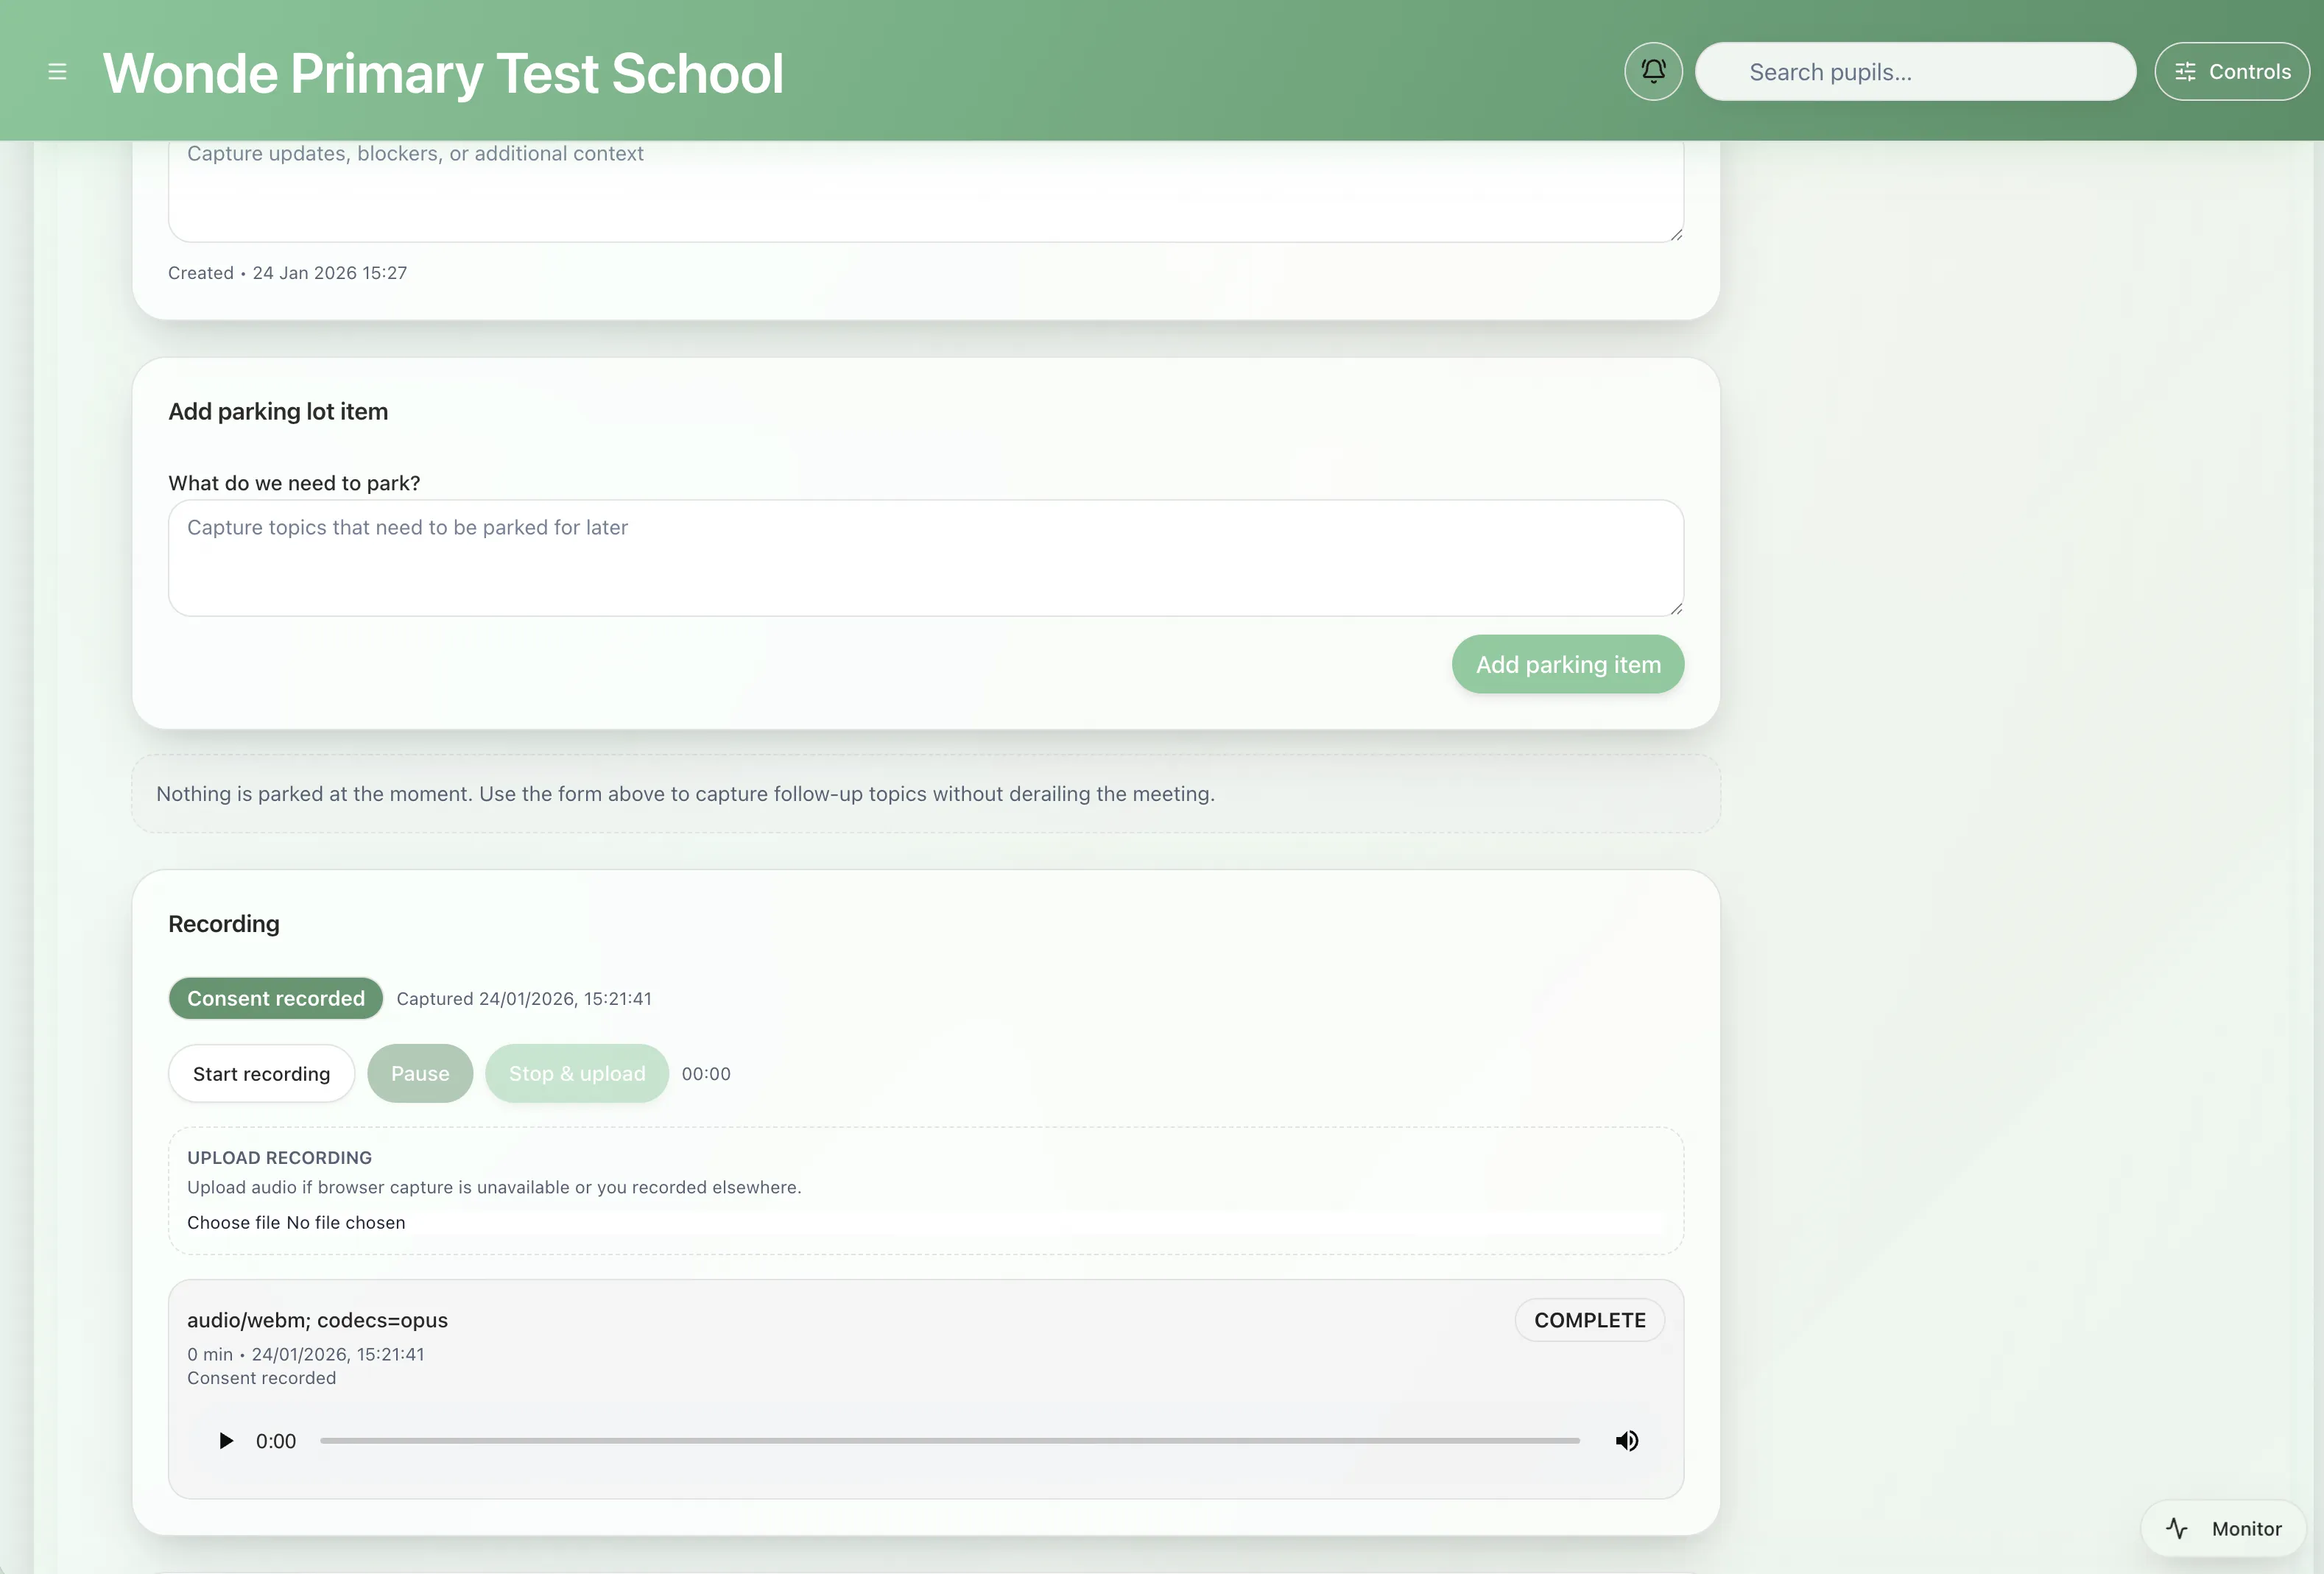The image size is (2324, 1574).
Task: Mute the audio player volume icon
Action: pos(1627,1440)
